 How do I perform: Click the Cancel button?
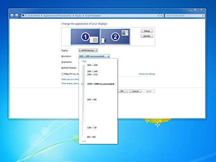(x=135, y=91)
